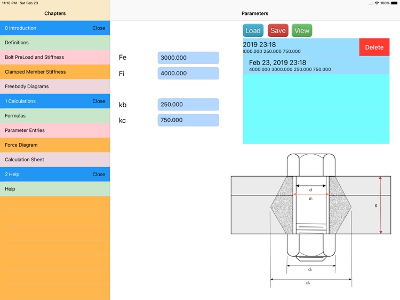Image resolution: width=400 pixels, height=300 pixels.
Task: Click the red Save button
Action: click(278, 30)
